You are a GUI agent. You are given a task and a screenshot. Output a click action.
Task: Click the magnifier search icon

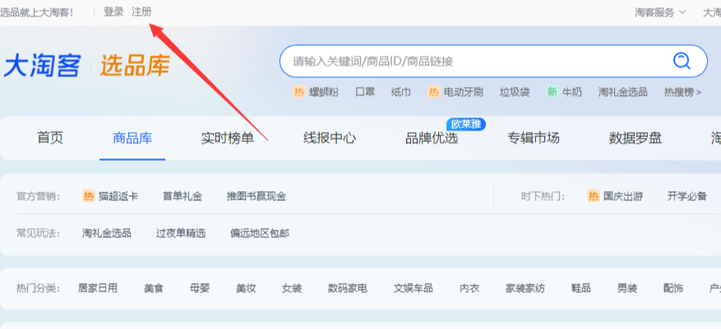(682, 61)
